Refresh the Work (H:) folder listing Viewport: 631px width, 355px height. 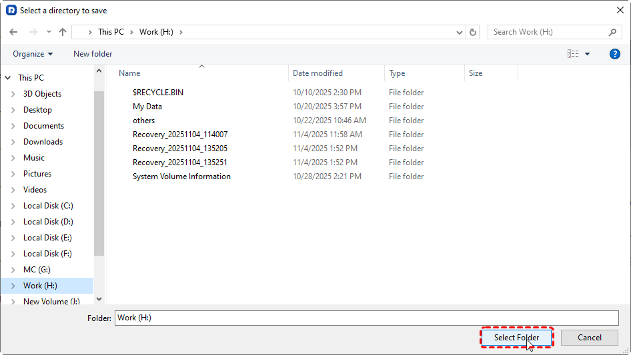(474, 32)
